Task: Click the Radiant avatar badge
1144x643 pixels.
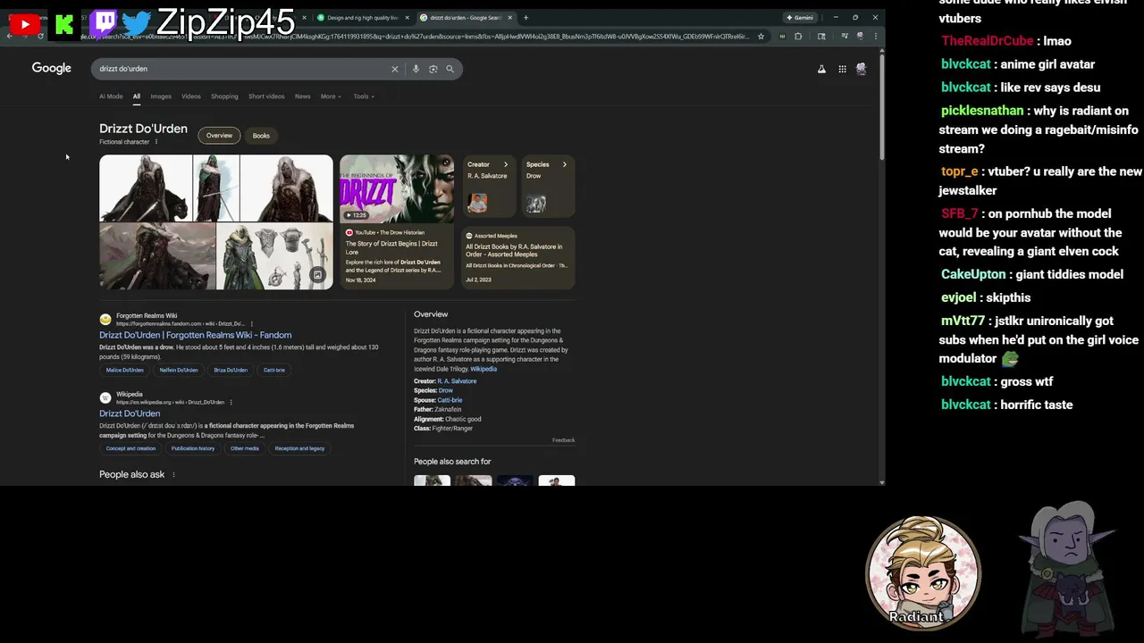Action: [x=923, y=572]
